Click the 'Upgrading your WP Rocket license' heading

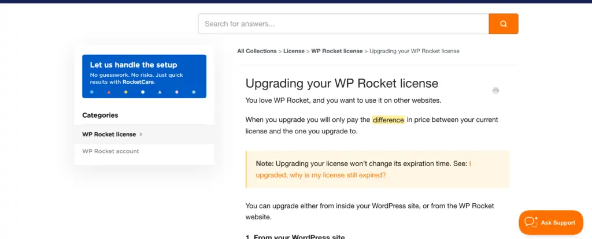[x=342, y=83]
